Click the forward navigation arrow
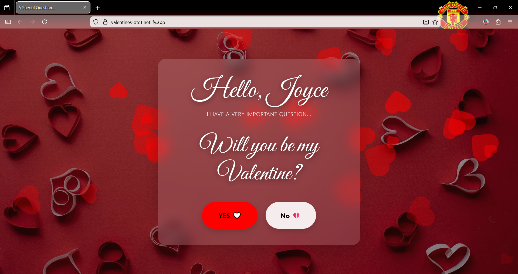Image resolution: width=518 pixels, height=274 pixels. click(32, 22)
